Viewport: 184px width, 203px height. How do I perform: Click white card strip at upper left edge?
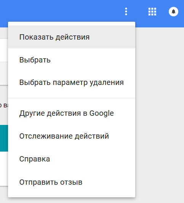coord(4,50)
